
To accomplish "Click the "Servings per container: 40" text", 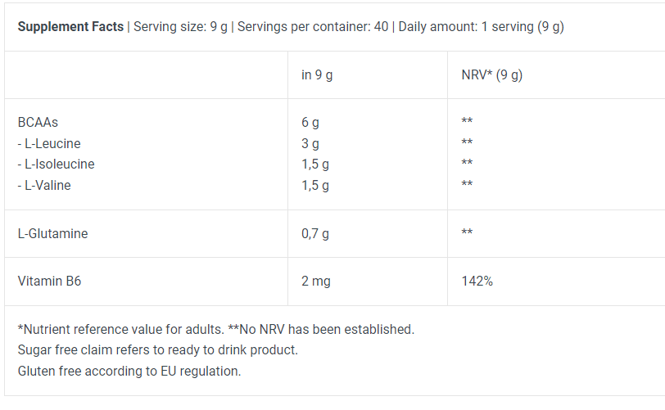I will [313, 26].
